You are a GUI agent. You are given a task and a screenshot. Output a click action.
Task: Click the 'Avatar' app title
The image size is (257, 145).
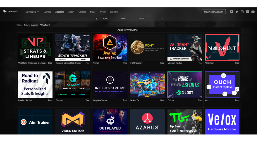(x=96, y=63)
